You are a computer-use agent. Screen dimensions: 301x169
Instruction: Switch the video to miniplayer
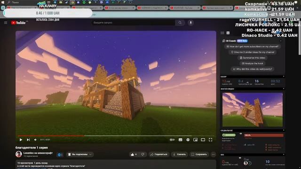point(196,140)
